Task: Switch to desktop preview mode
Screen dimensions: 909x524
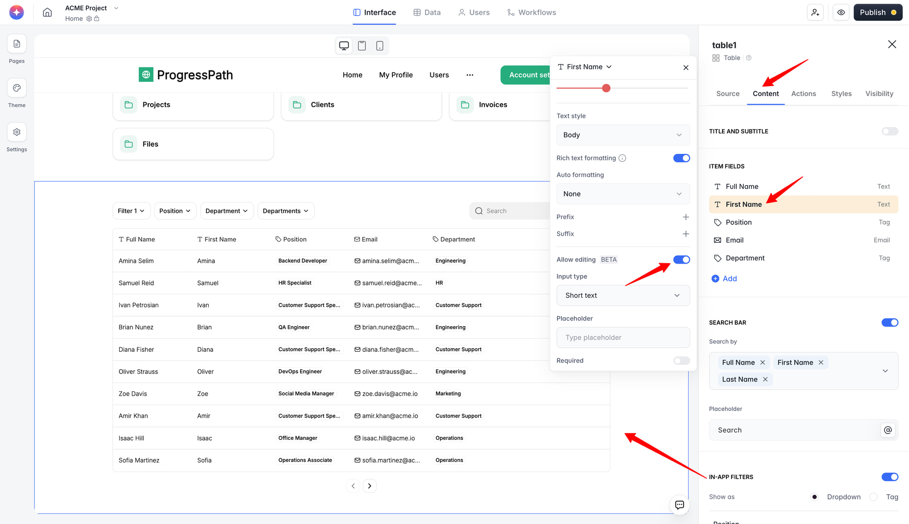Action: click(344, 45)
